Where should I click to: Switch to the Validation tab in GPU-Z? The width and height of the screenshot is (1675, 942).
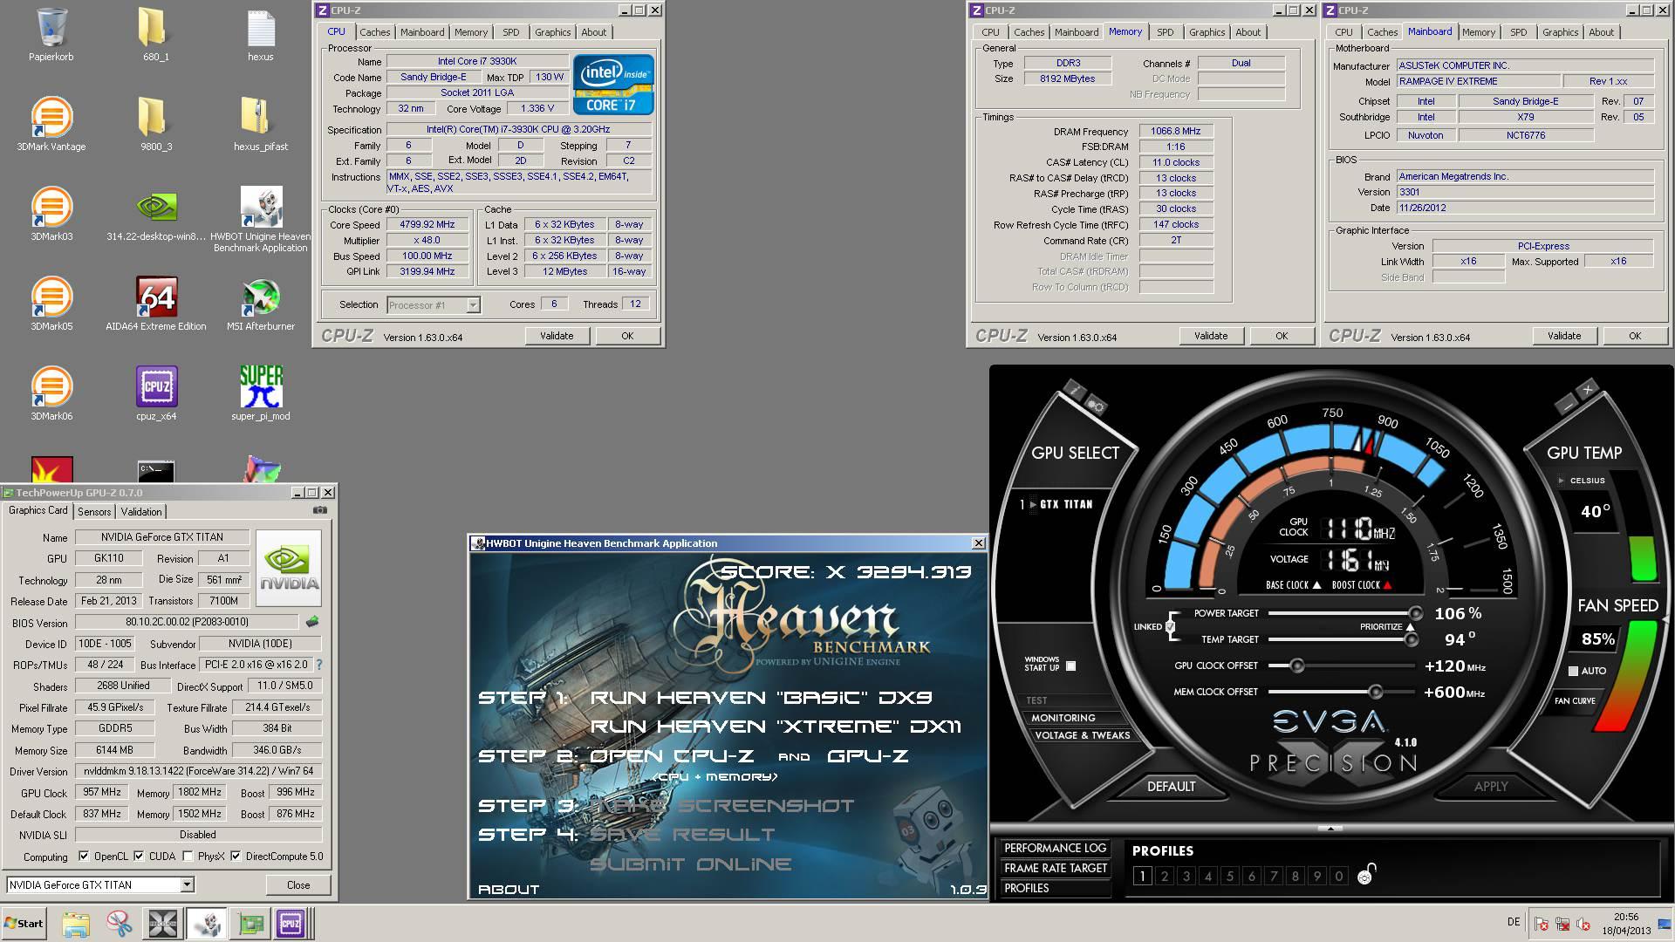pos(141,512)
